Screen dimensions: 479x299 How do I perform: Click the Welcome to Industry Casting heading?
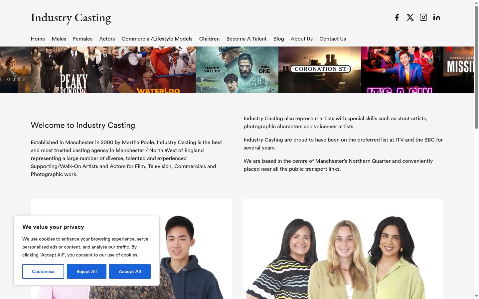pyautogui.click(x=83, y=125)
